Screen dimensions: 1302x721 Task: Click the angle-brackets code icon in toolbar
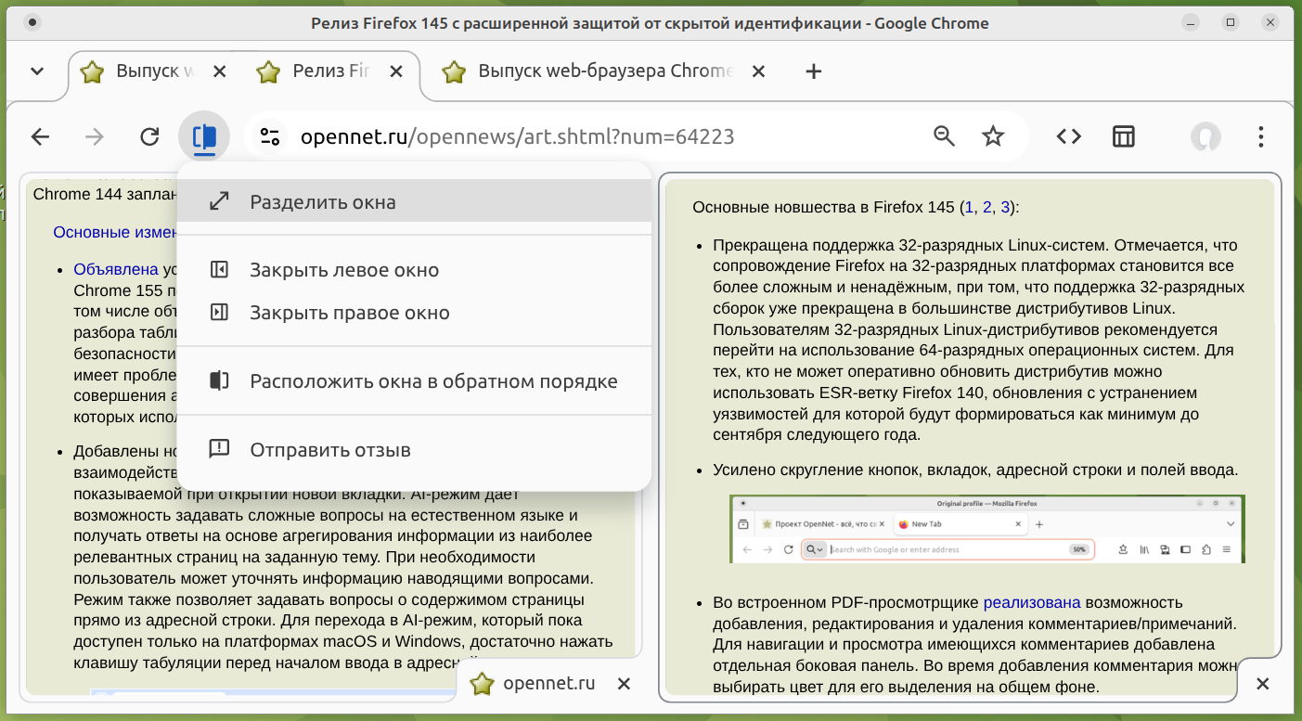(1069, 137)
